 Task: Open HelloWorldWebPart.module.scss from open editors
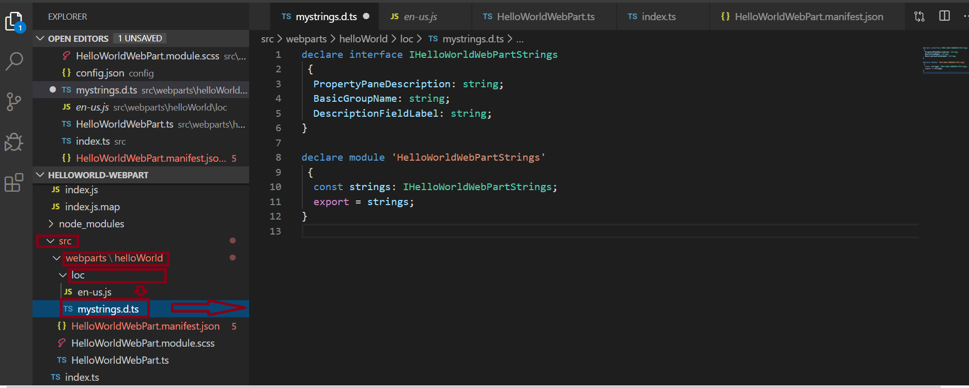(141, 56)
